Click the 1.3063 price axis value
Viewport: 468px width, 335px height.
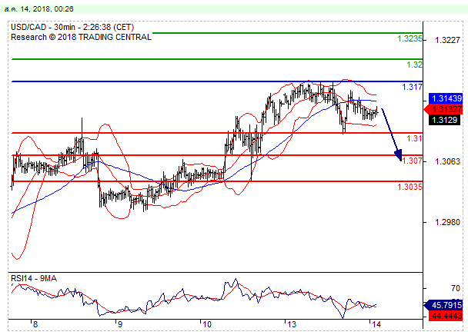pos(447,161)
